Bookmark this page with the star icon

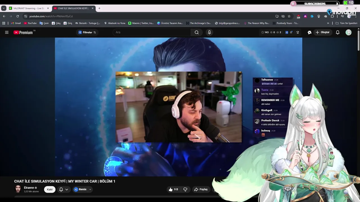click(289, 16)
